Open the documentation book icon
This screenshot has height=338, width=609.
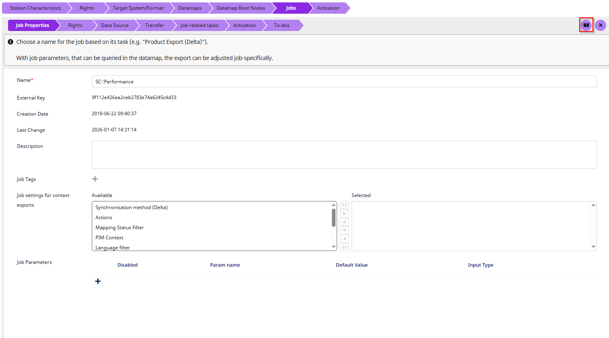coord(586,25)
